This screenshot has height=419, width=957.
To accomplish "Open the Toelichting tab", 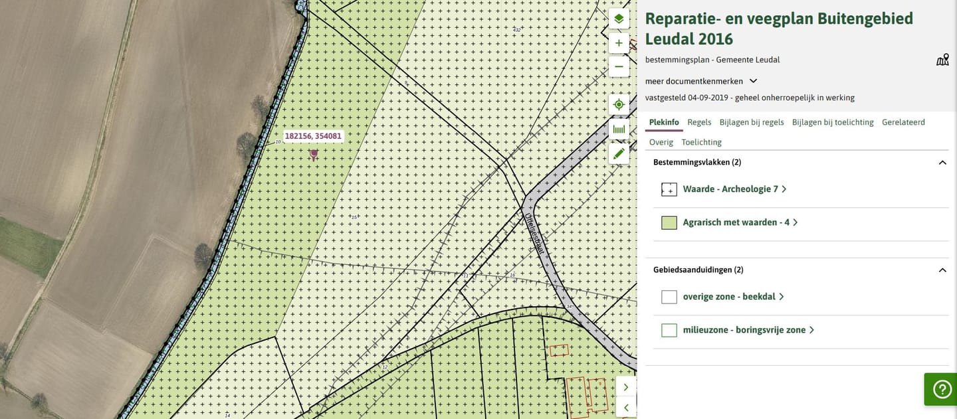I will 701,142.
